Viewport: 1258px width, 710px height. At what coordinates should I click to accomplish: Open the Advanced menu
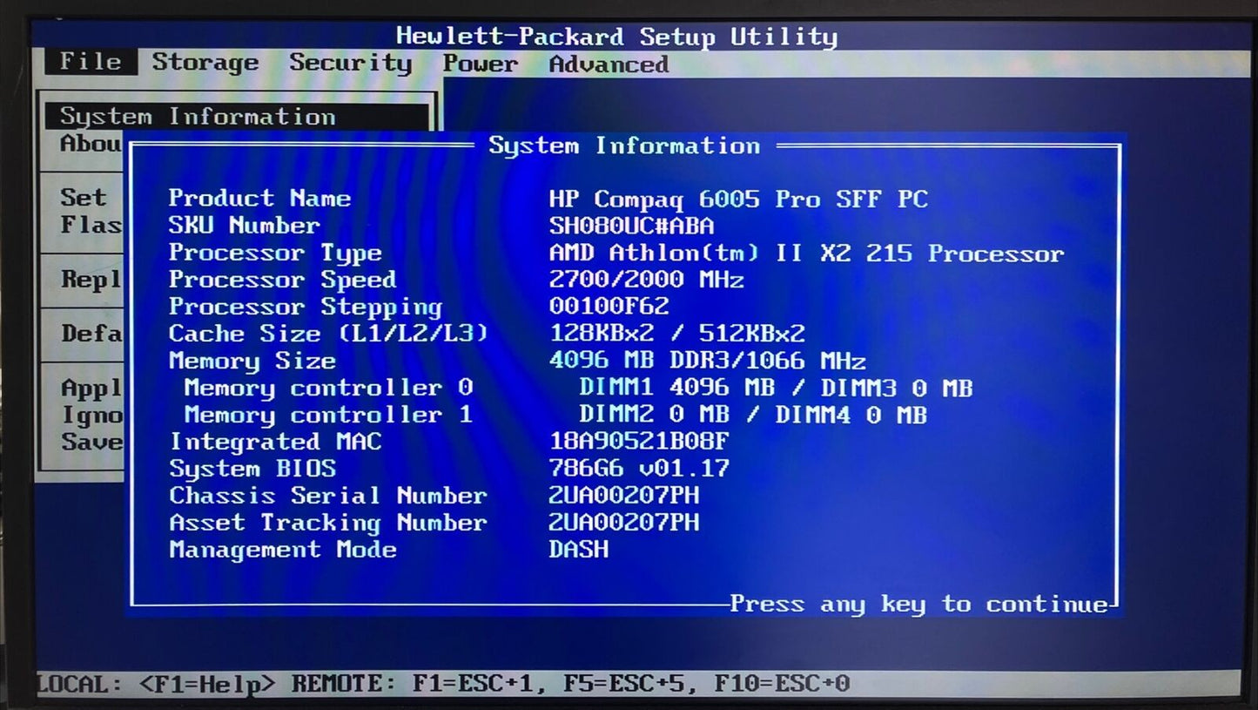pos(609,64)
